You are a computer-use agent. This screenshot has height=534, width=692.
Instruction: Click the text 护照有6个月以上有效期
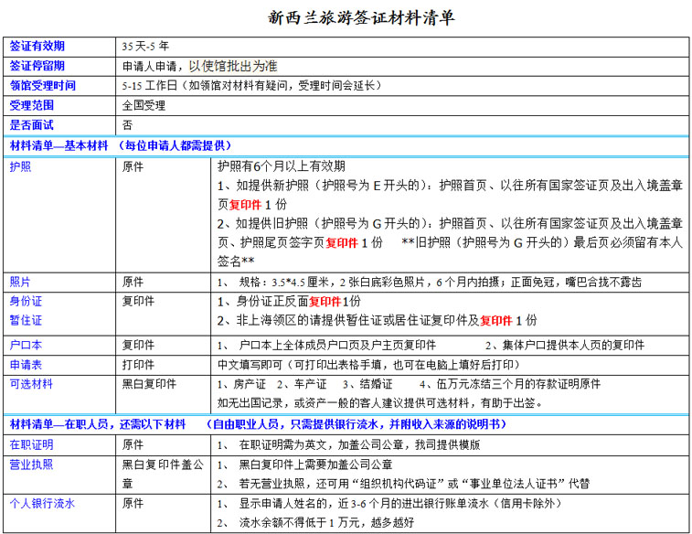[x=282, y=166]
